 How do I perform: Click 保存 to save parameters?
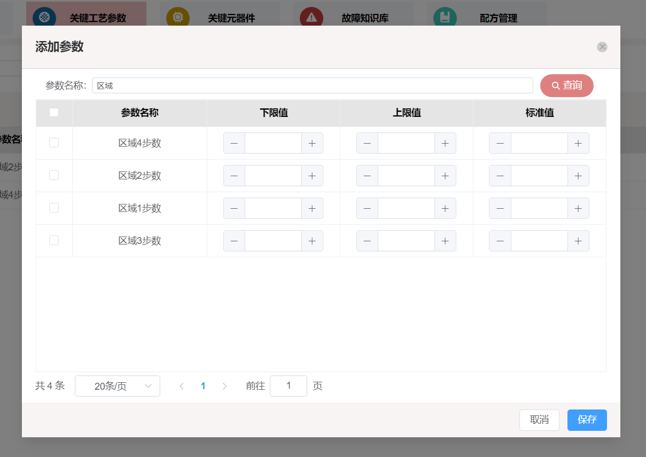pyautogui.click(x=587, y=420)
